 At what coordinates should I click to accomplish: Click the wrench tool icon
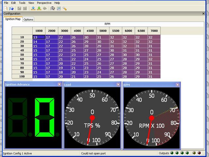tap(65, 8)
